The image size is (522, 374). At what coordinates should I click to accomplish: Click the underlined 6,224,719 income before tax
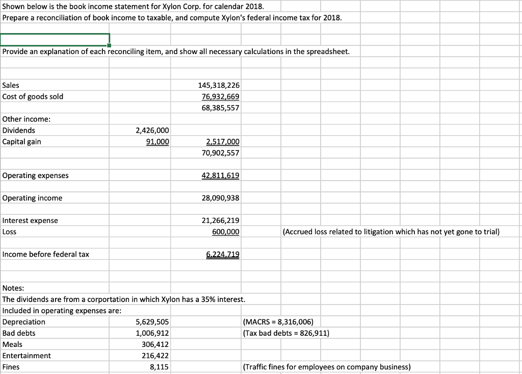[222, 254]
